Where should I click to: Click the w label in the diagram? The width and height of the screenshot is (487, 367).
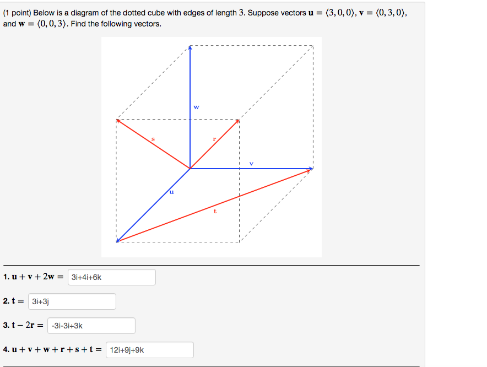(196, 107)
